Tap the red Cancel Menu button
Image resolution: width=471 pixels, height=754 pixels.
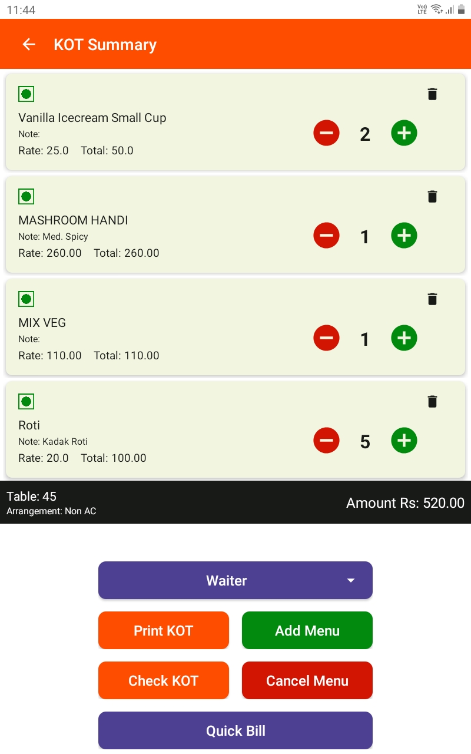(307, 680)
